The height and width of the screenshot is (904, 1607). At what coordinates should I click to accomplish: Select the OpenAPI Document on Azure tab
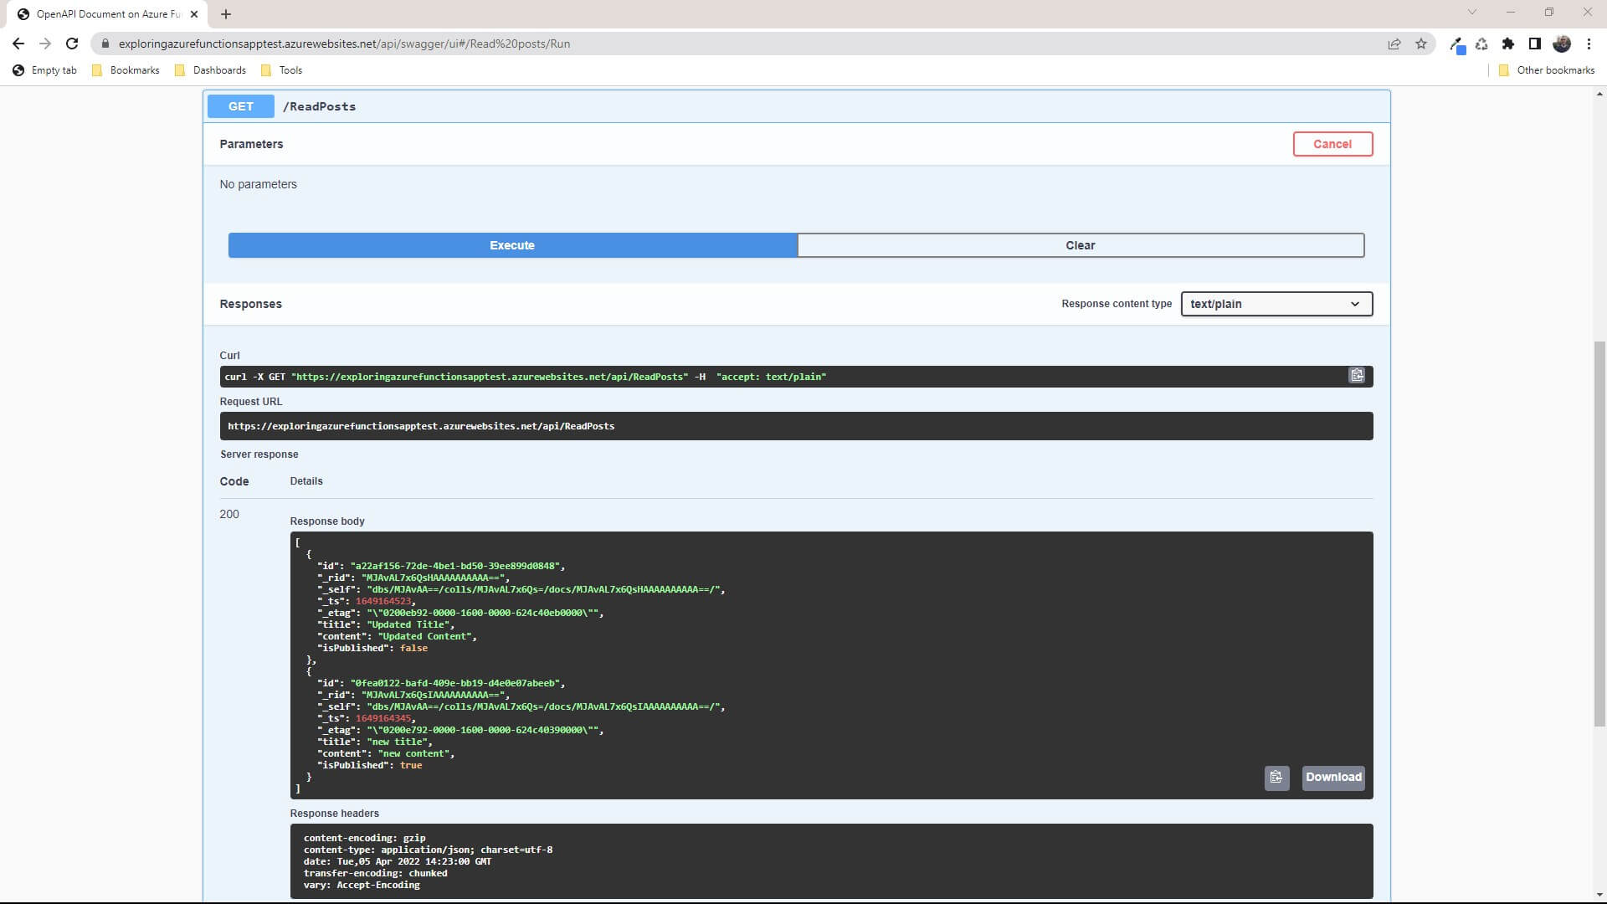(109, 13)
